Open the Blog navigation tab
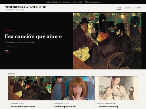This screenshot has width=146, height=109. point(119,8)
